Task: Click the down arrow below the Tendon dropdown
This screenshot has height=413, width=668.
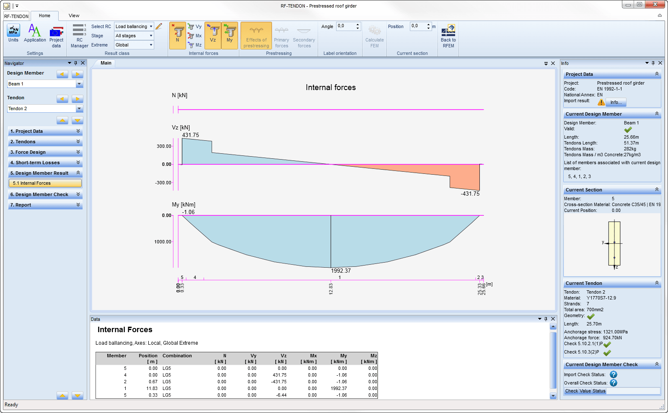Action: tap(78, 121)
